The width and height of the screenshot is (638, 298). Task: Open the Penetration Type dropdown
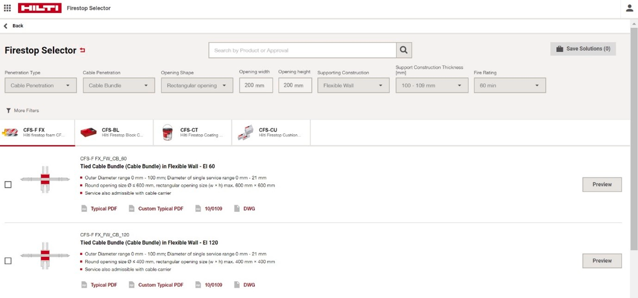pos(41,85)
